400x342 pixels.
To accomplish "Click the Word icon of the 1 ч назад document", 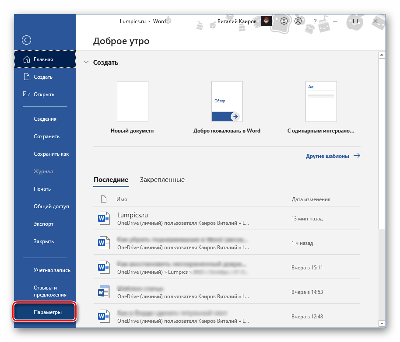I will click(104, 243).
